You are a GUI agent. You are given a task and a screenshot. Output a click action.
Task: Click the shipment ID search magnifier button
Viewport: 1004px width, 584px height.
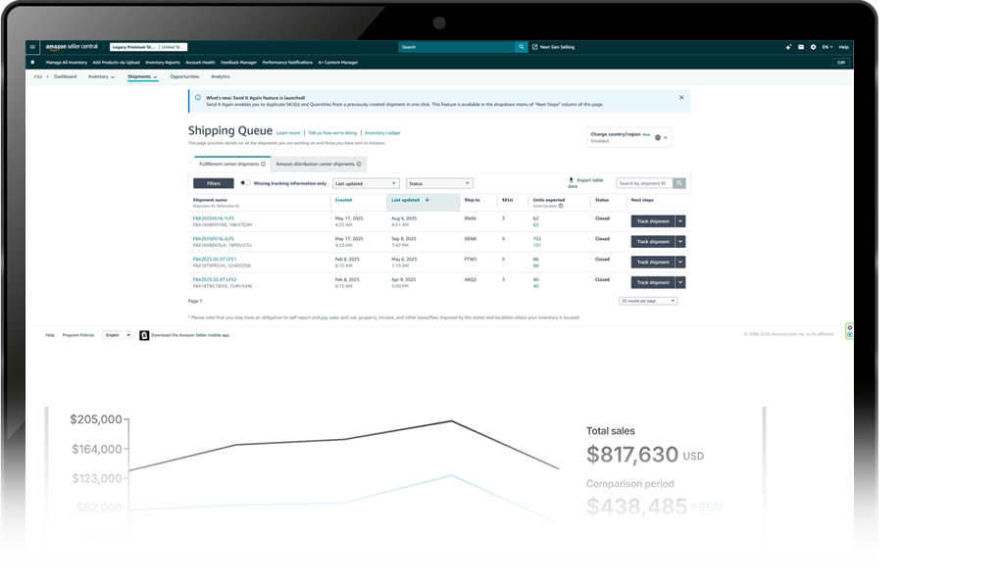(679, 183)
